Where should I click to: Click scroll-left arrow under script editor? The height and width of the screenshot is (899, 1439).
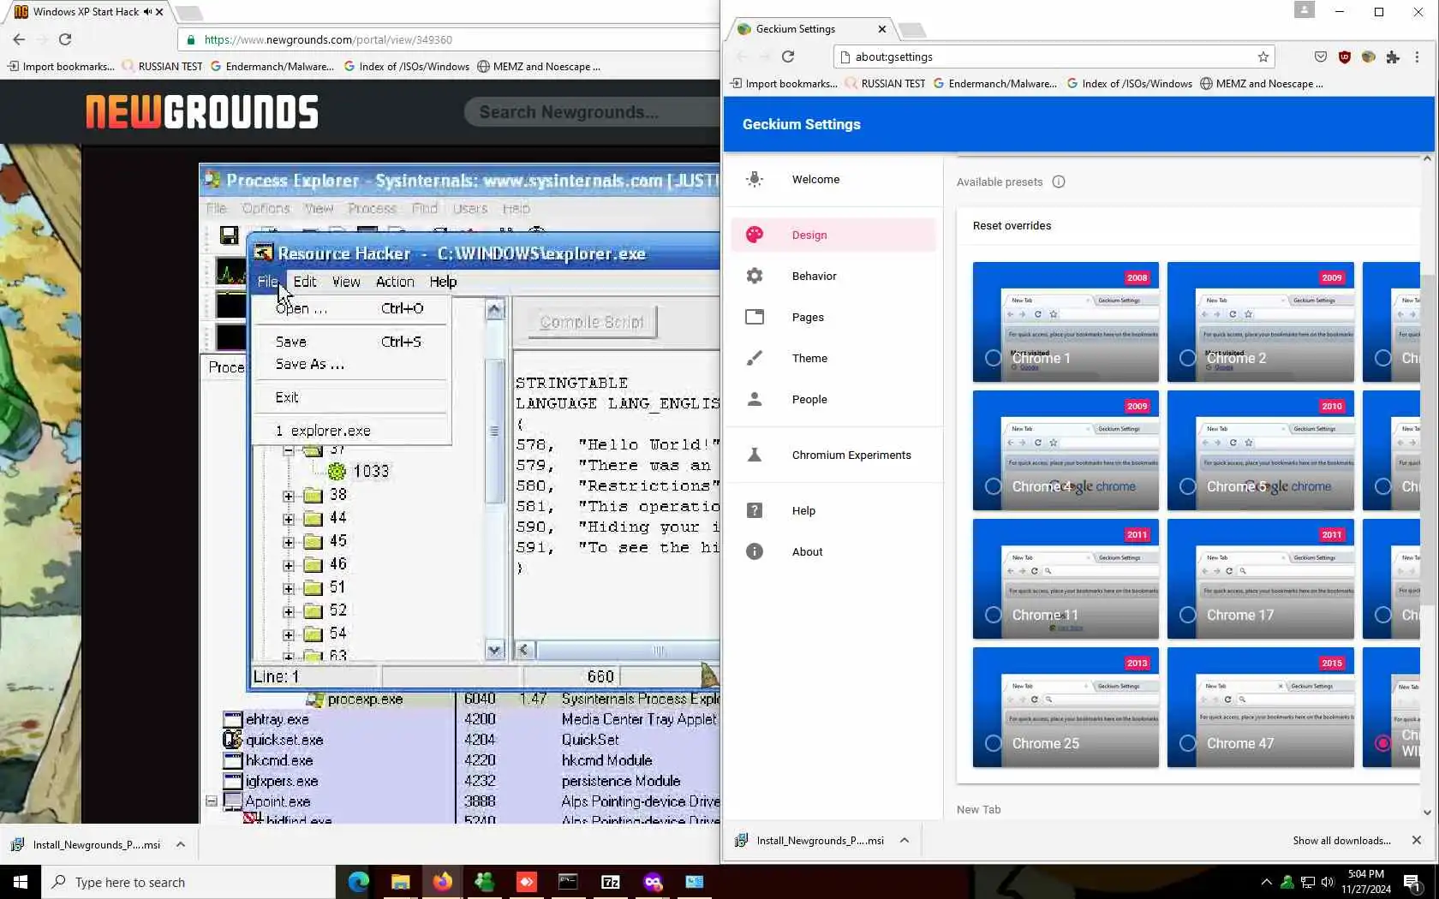[x=523, y=650]
